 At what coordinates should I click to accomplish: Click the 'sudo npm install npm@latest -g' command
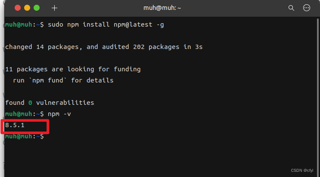point(106,24)
